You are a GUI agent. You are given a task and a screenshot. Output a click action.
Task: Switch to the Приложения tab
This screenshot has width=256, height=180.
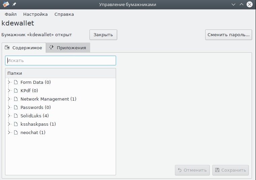68,48
